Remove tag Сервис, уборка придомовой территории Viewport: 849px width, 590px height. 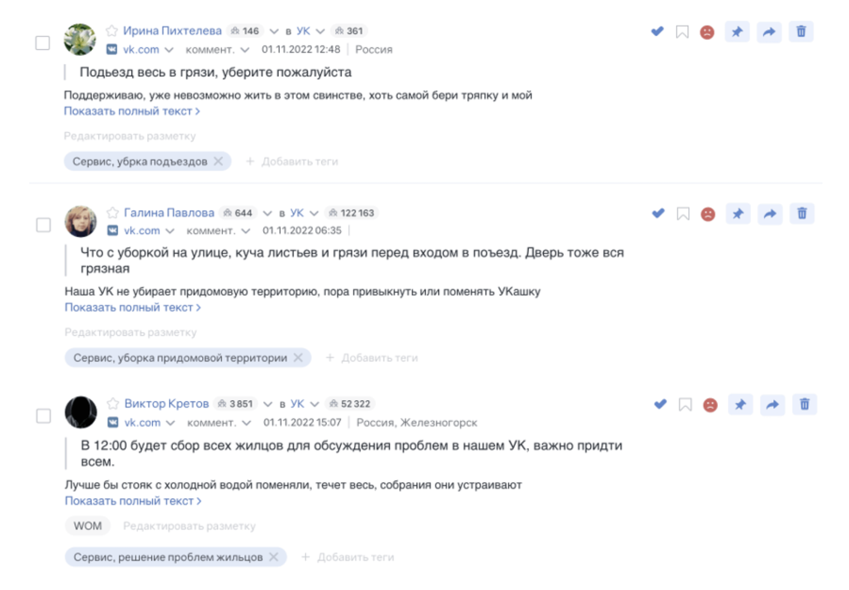click(x=298, y=358)
